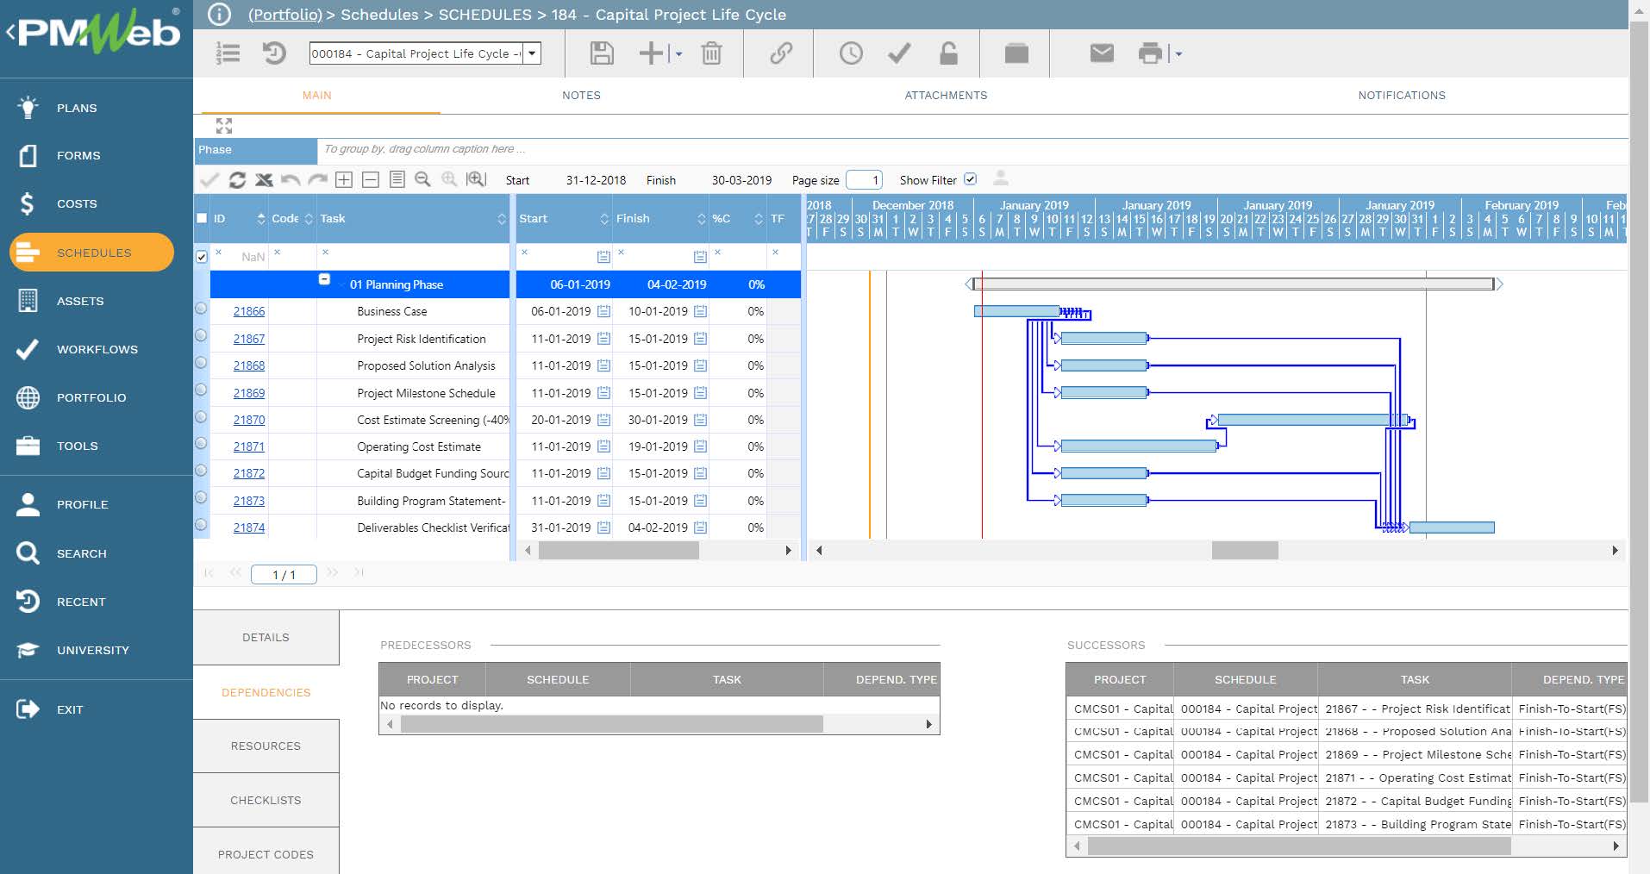The image size is (1650, 874).
Task: Sort by the Finish column arrows
Action: 702,219
